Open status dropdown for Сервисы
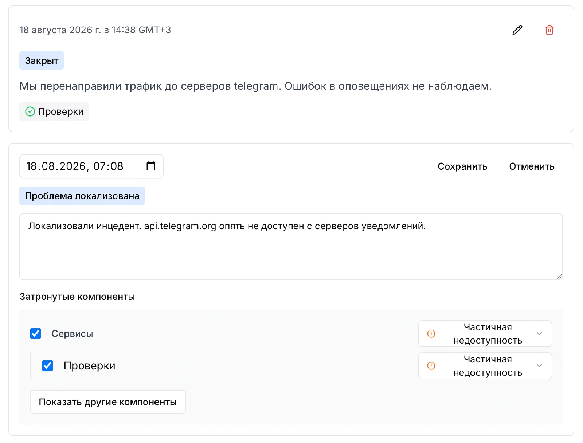Viewport: 583px width, 443px height. 485,334
